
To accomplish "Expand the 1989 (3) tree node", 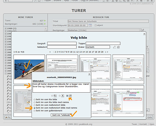I will click(6, 28).
